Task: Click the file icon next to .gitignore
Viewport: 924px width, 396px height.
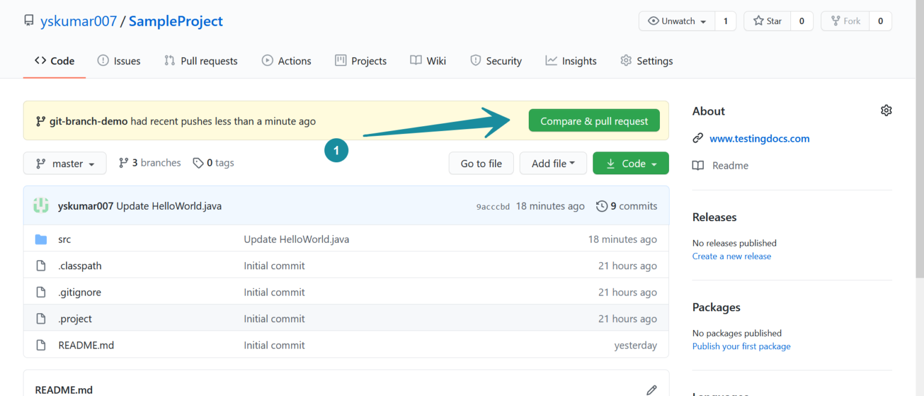Action: [x=41, y=292]
